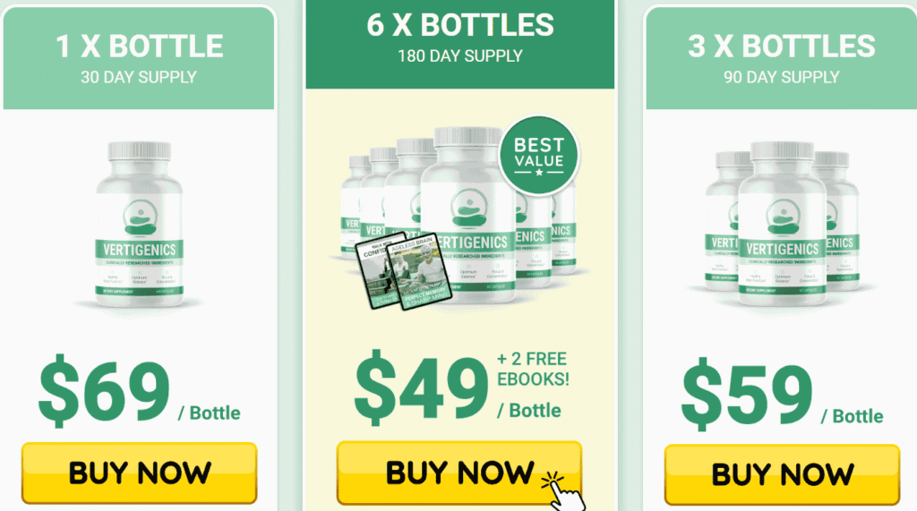Select the single Vertigenics bottle image
The width and height of the screenshot is (917, 511).
point(139,225)
